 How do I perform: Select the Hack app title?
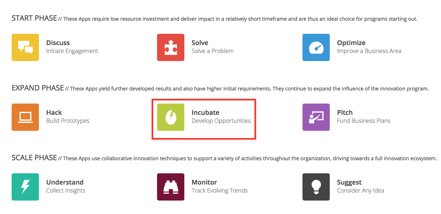[54, 112]
